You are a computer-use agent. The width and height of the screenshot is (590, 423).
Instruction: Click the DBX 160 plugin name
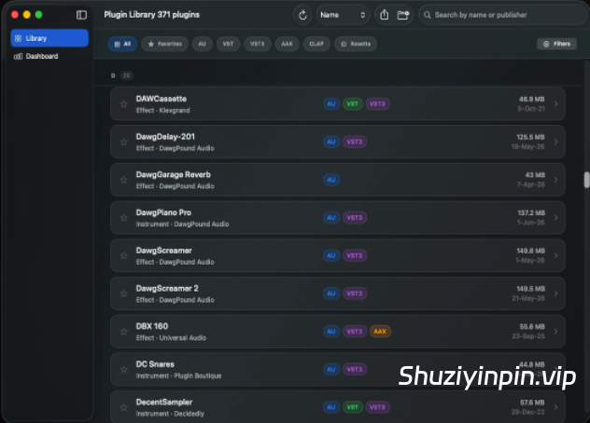click(x=152, y=326)
